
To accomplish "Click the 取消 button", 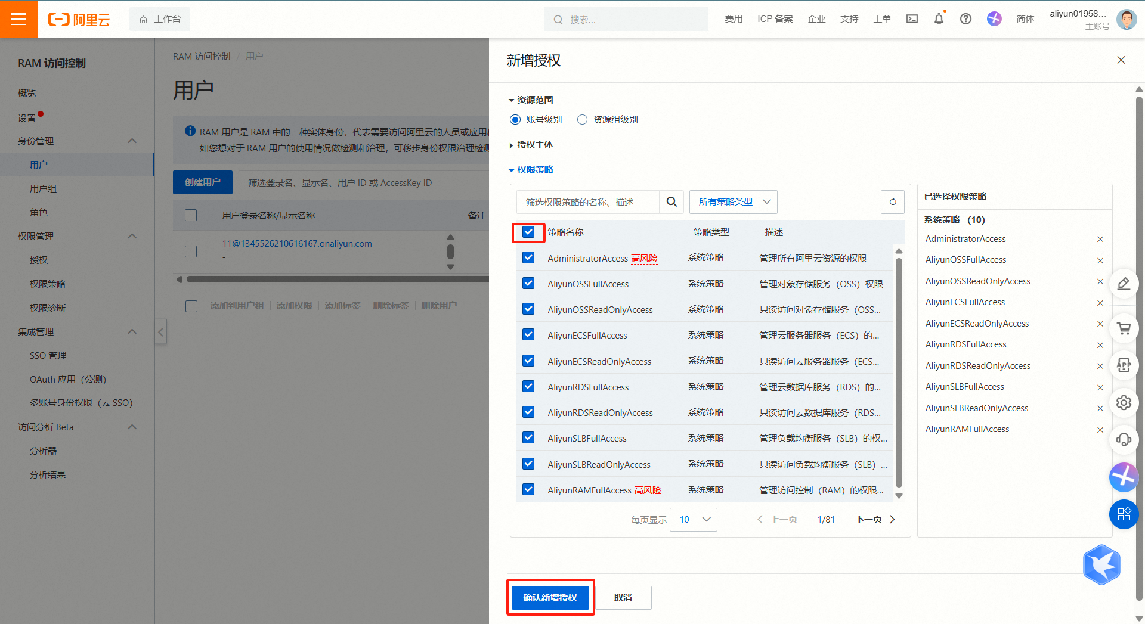I will pyautogui.click(x=623, y=598).
